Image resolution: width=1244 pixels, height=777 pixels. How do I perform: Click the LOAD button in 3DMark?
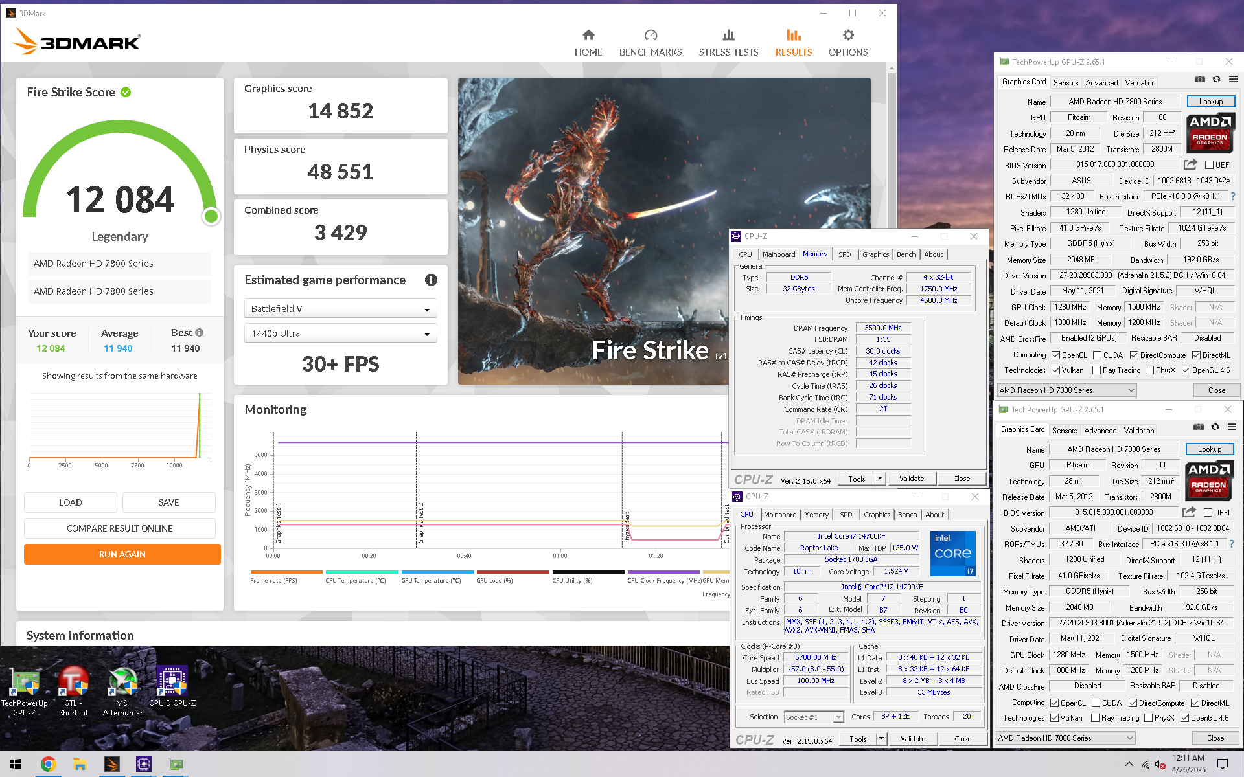(71, 502)
